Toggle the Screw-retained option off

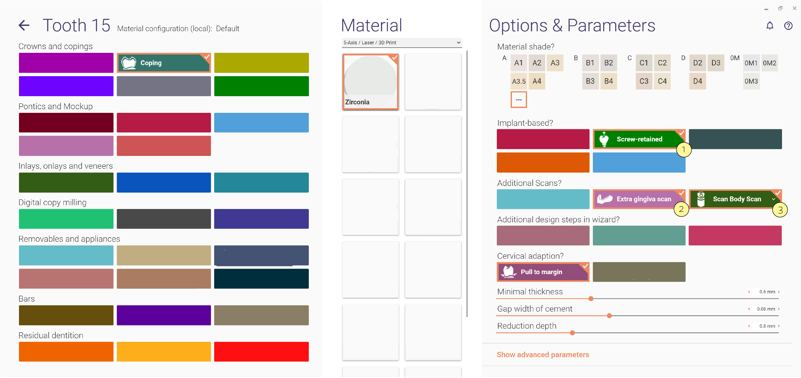[639, 139]
